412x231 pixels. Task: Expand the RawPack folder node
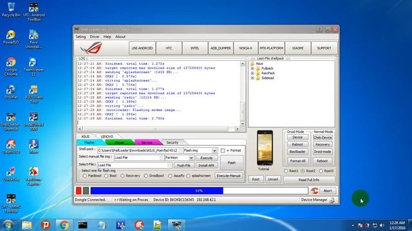(252, 73)
